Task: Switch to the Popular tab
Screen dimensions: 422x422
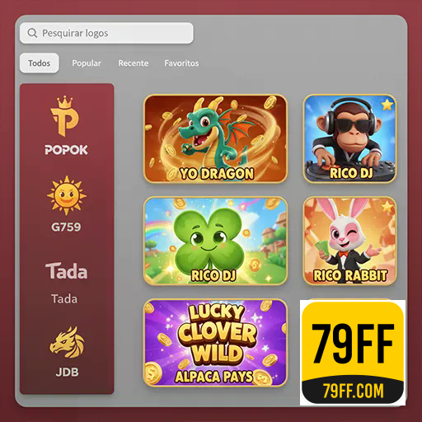Action: 87,63
